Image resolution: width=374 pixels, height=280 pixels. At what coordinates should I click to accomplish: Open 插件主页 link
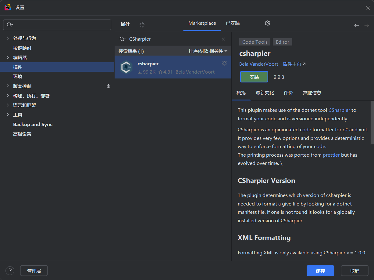[294, 64]
